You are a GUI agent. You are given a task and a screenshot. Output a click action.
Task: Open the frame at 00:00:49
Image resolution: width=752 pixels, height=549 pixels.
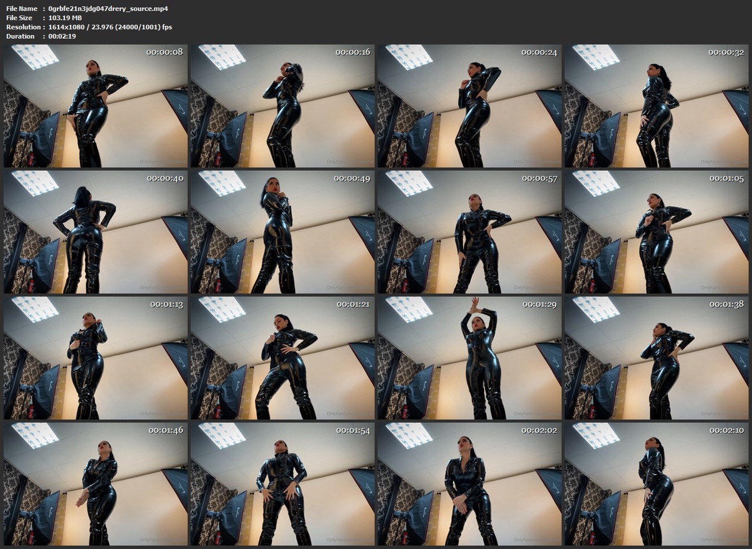pyautogui.click(x=283, y=232)
